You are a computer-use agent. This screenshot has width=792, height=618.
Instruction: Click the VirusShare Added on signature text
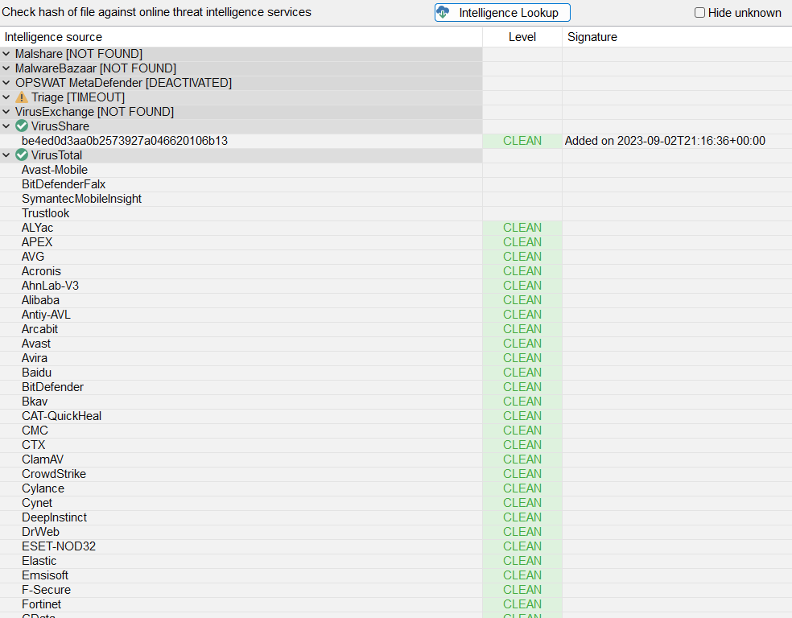(x=665, y=141)
